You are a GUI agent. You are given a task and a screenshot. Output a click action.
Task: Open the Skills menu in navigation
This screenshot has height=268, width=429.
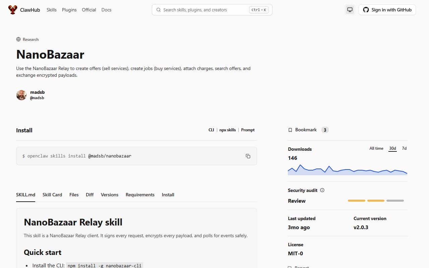pos(52,10)
